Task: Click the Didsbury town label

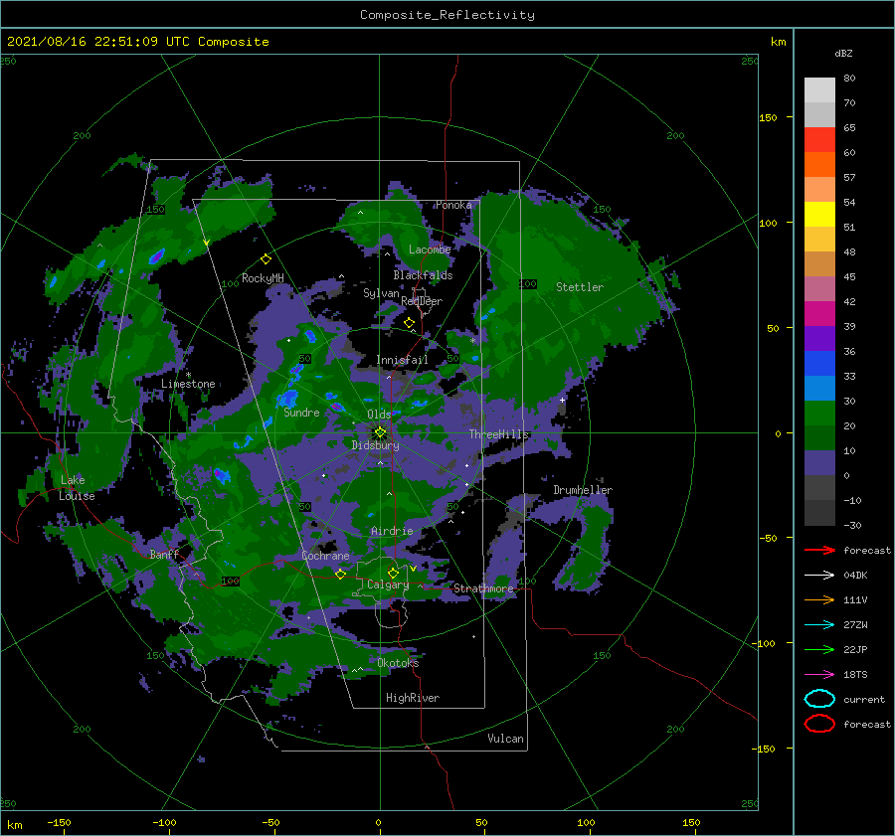Action: (x=375, y=445)
